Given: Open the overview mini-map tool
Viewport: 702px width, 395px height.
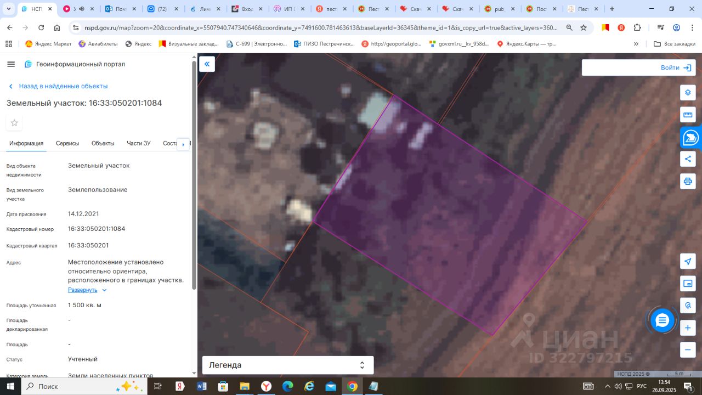Looking at the screenshot, I should (688, 284).
